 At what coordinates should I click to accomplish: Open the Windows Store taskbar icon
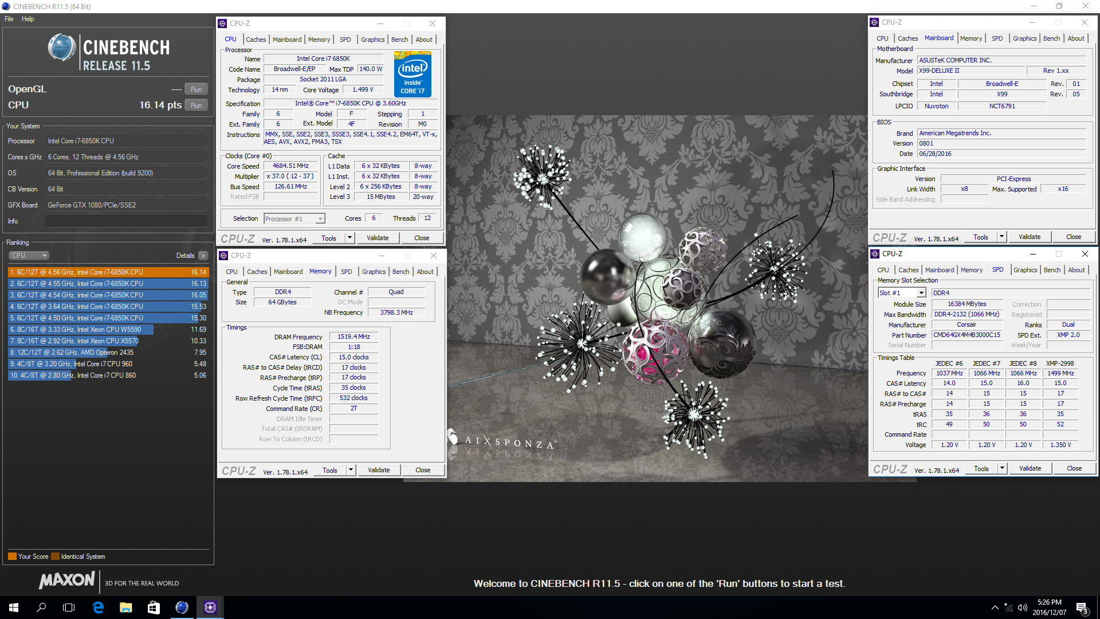click(154, 608)
